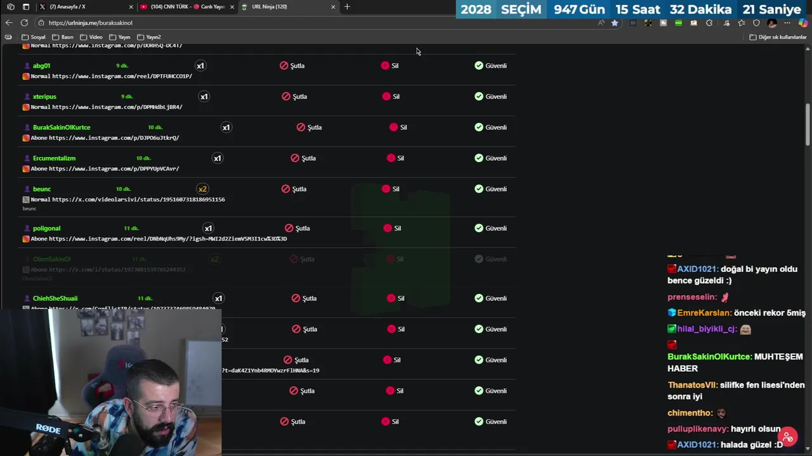Mark beunc as Güvenli
The width and height of the screenshot is (812, 456).
[x=490, y=189]
